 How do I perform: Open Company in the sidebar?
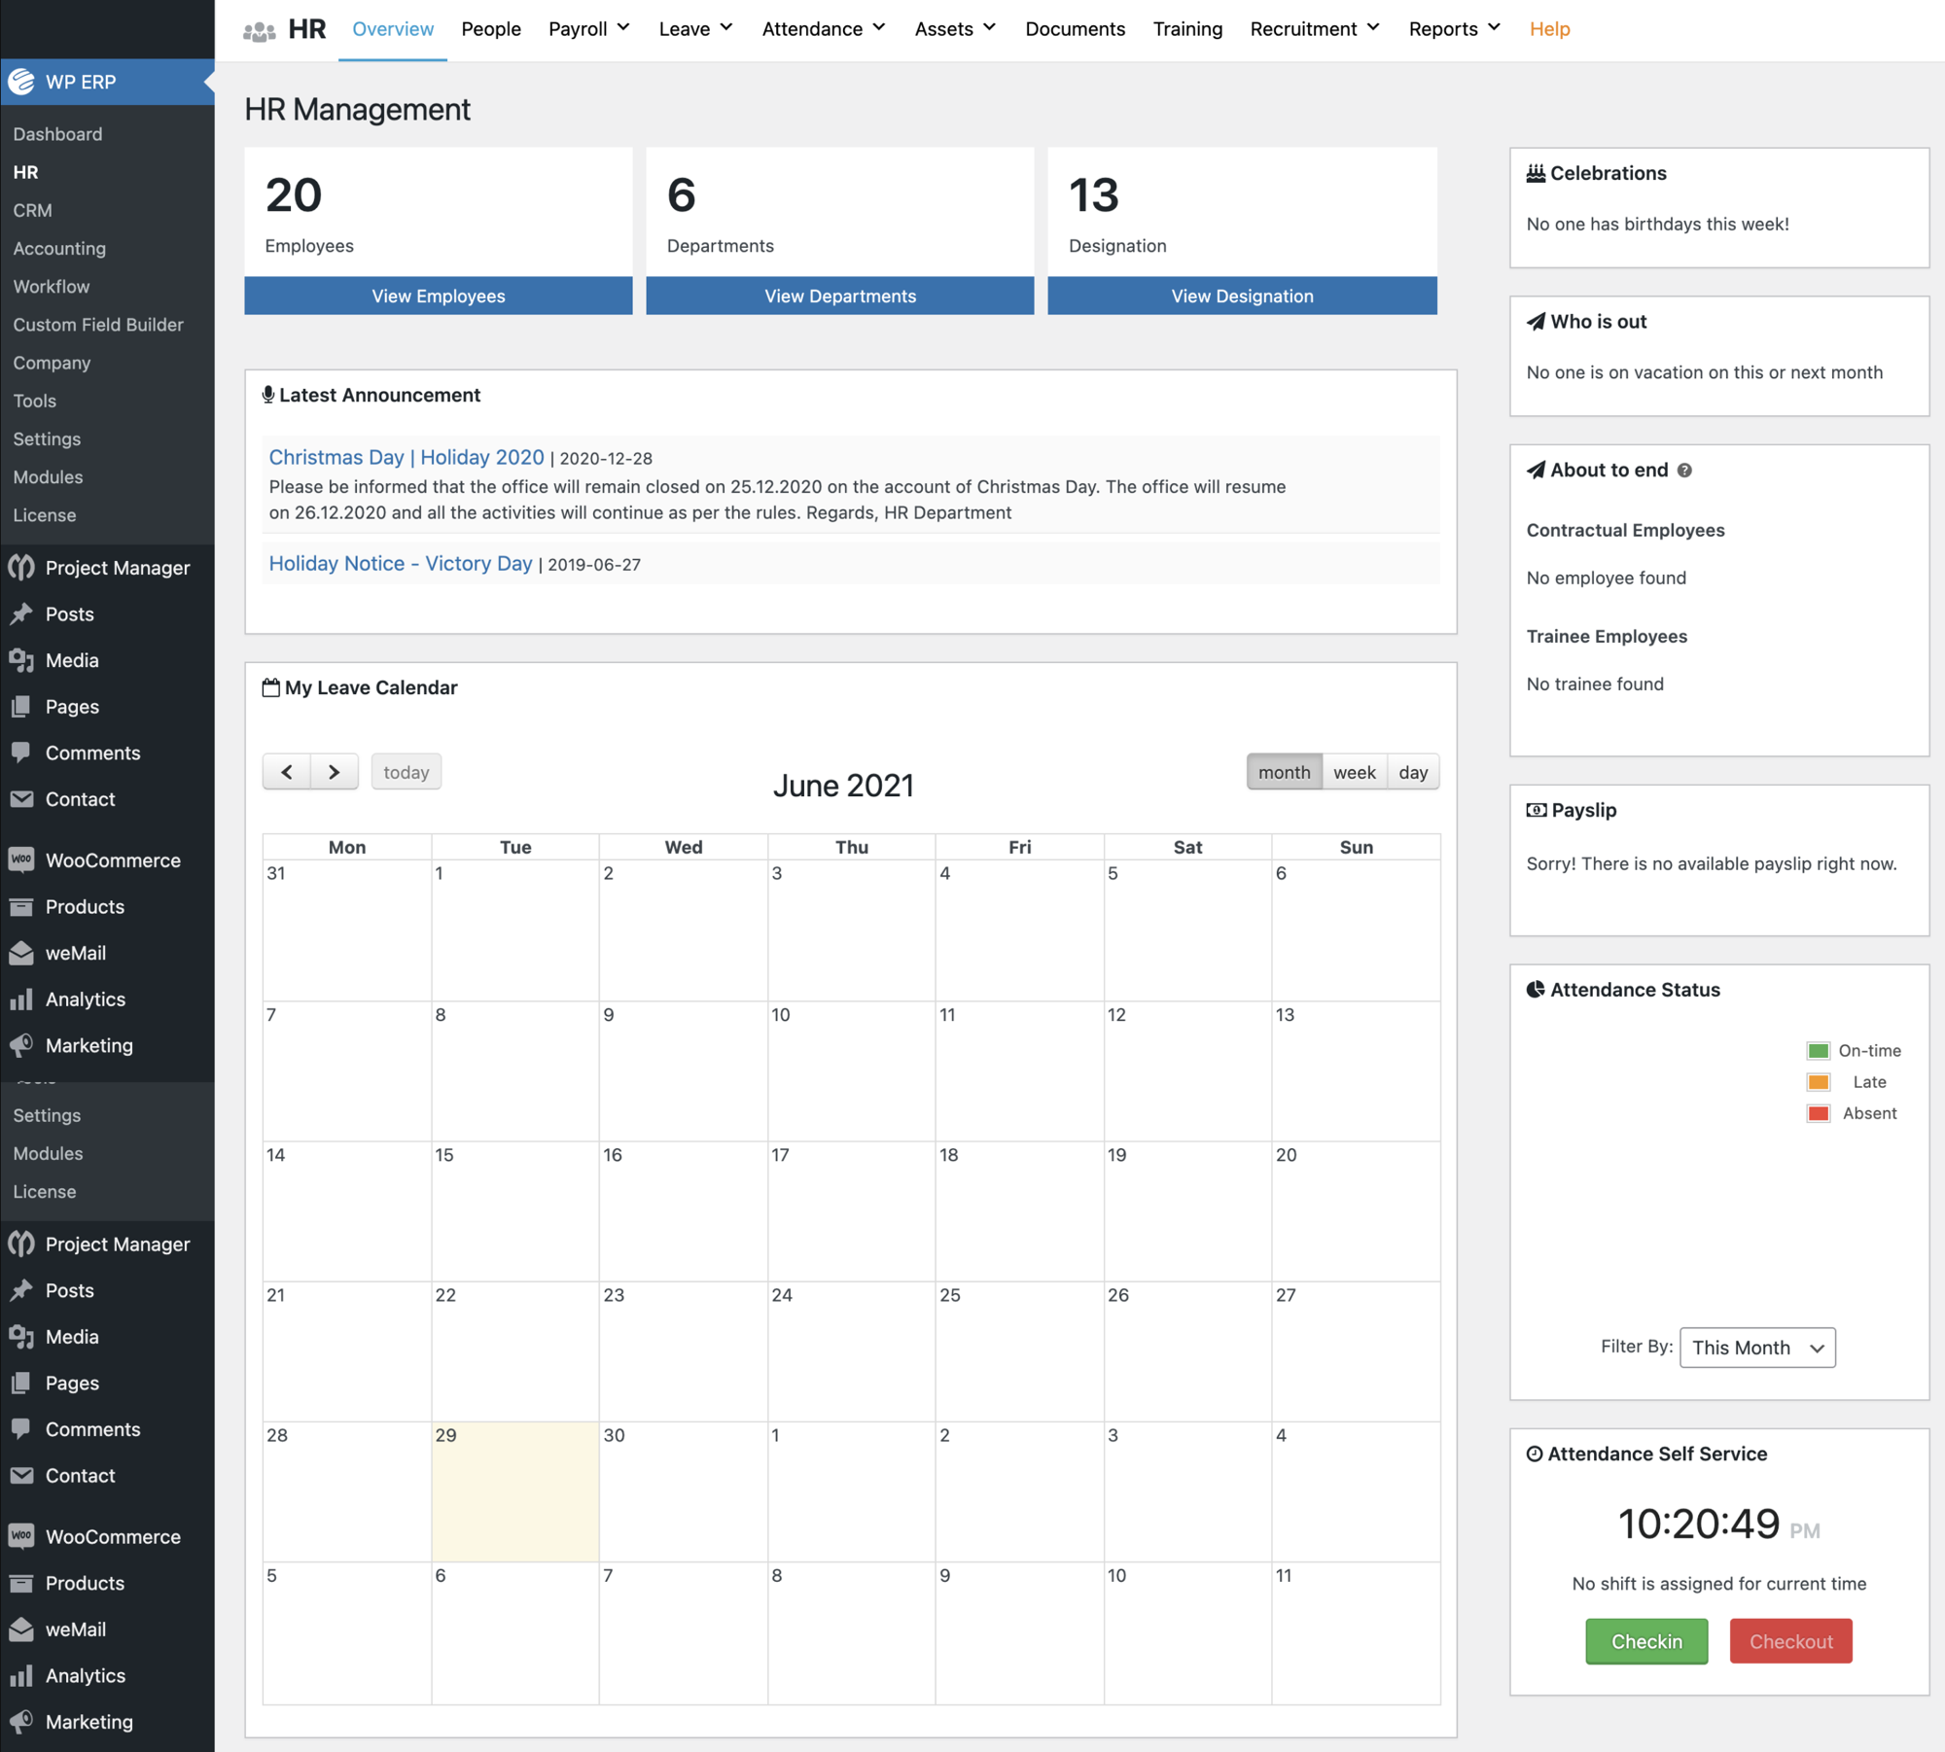coord(52,363)
